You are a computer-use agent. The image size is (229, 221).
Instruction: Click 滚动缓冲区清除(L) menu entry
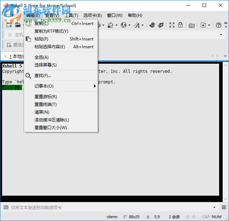tap(61, 120)
